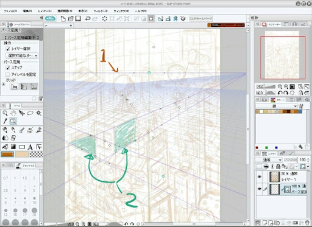Select the Gradient tool
This screenshot has height=227, width=312.
13,147
